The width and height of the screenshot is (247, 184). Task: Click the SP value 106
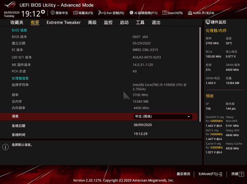208,109
